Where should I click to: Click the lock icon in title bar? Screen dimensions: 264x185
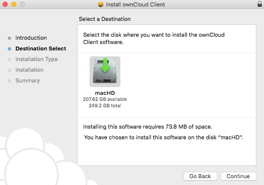[x=260, y=4]
